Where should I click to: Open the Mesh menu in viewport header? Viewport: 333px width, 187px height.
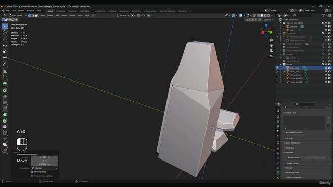pos(64,15)
